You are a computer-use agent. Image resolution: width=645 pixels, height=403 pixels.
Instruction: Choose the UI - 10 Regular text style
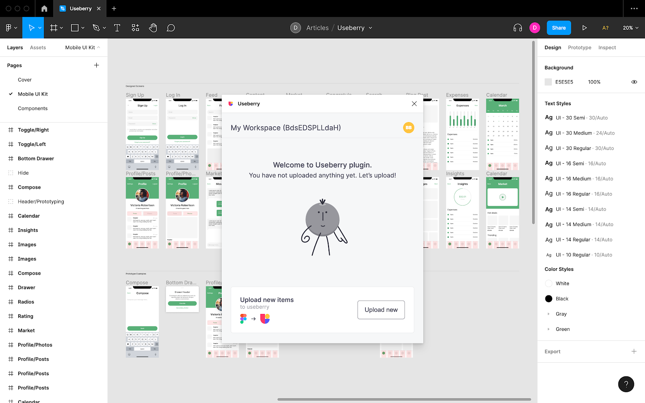[578, 255]
